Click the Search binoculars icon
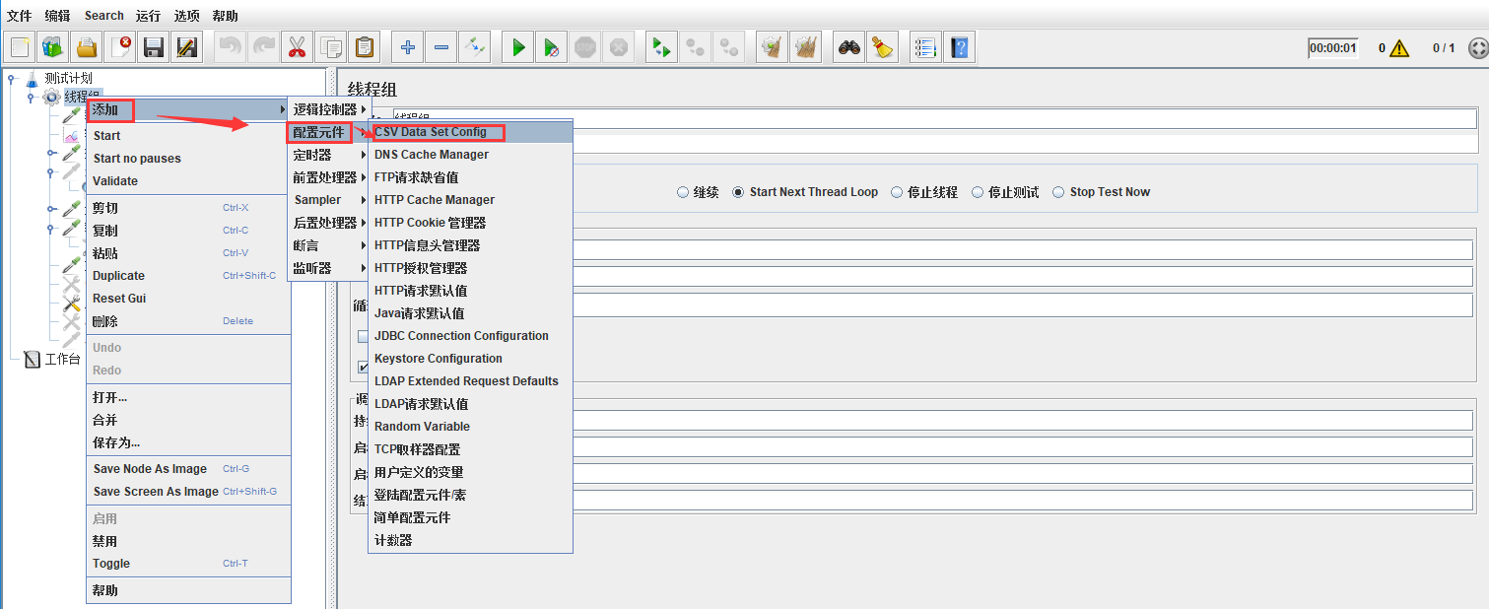This screenshot has width=1489, height=609. pos(849,46)
